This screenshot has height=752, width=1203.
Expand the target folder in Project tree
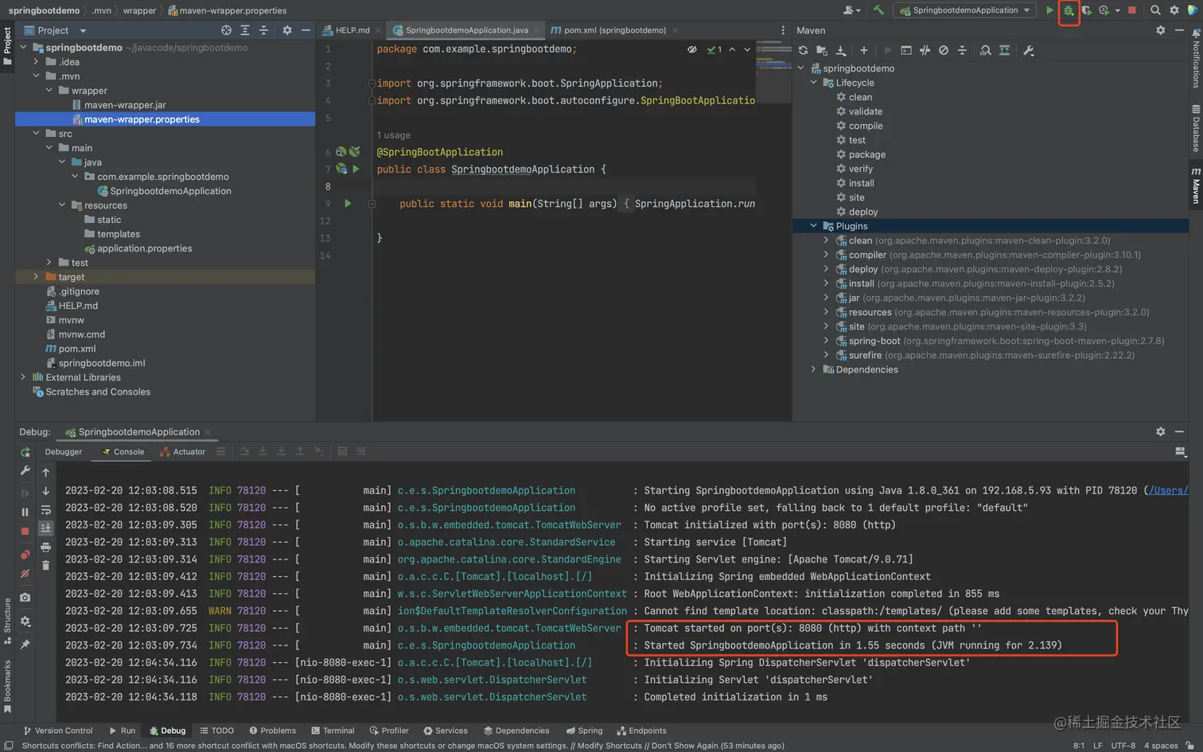pyautogui.click(x=36, y=277)
